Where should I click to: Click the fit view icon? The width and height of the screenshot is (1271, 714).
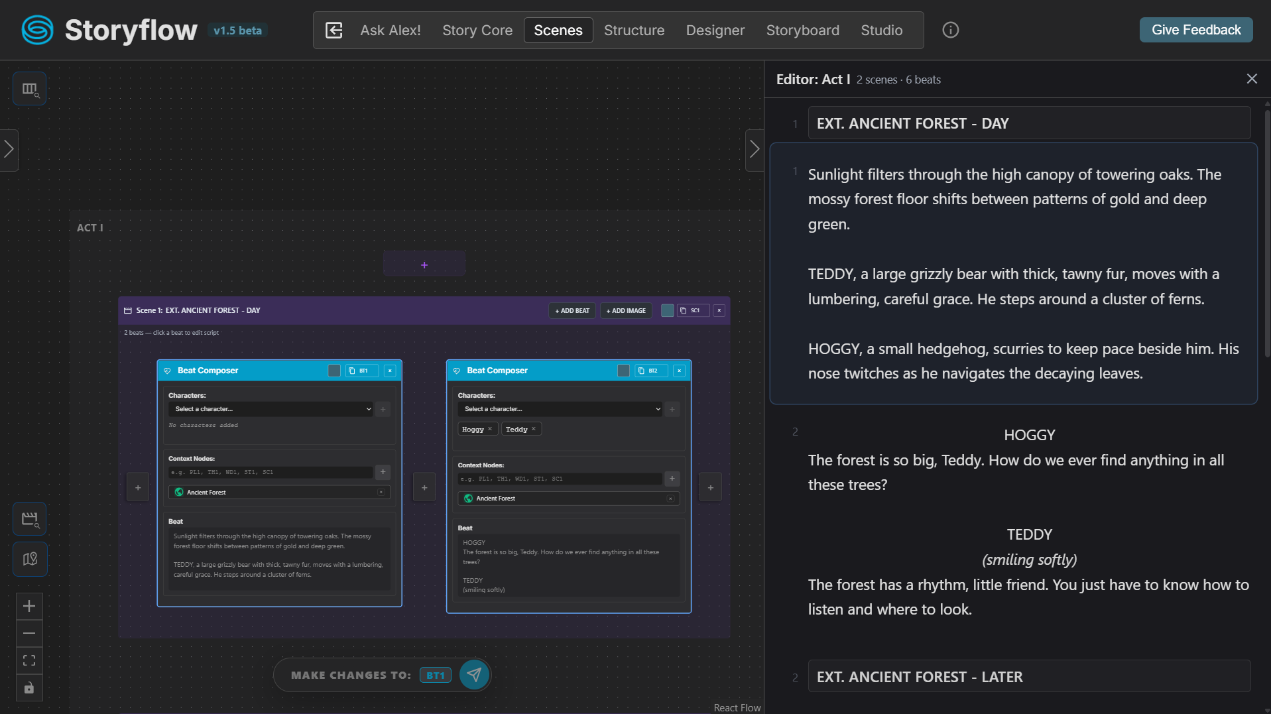29,660
